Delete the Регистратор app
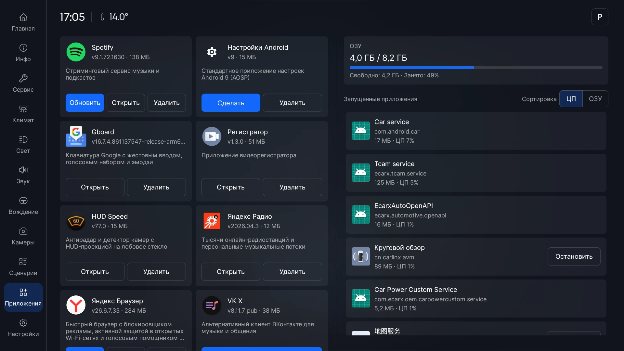The width and height of the screenshot is (624, 351). tap(292, 187)
